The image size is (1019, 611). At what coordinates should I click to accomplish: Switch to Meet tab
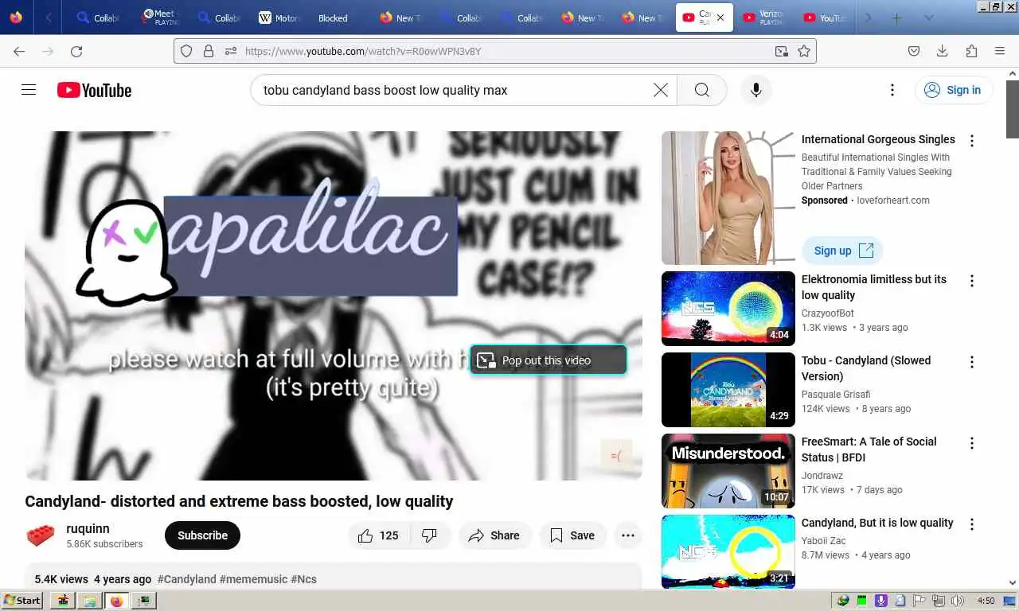point(161,18)
